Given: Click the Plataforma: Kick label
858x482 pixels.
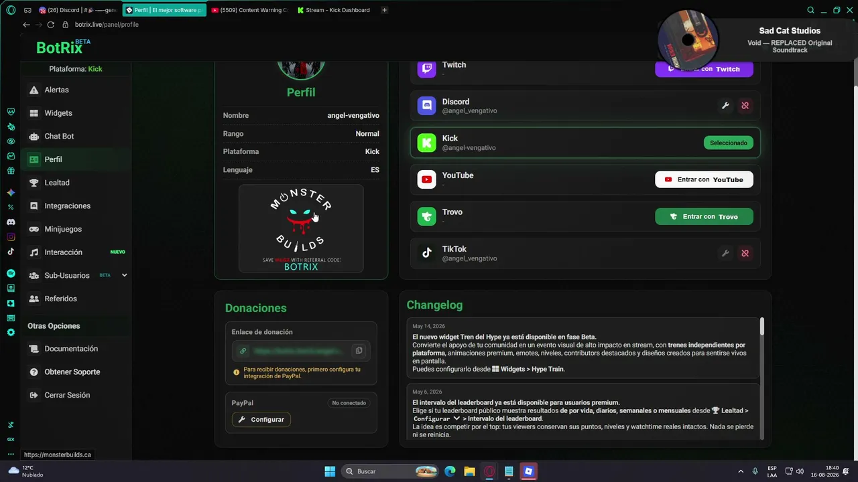Looking at the screenshot, I should (x=76, y=69).
